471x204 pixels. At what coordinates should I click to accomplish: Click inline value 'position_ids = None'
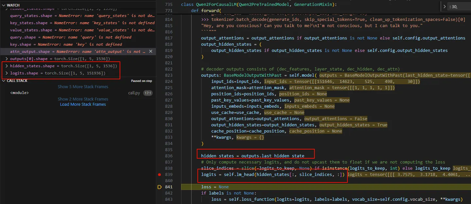coord(303,94)
